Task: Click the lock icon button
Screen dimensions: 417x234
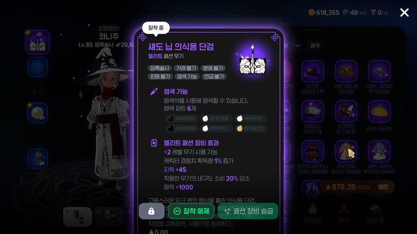Action: tap(152, 211)
